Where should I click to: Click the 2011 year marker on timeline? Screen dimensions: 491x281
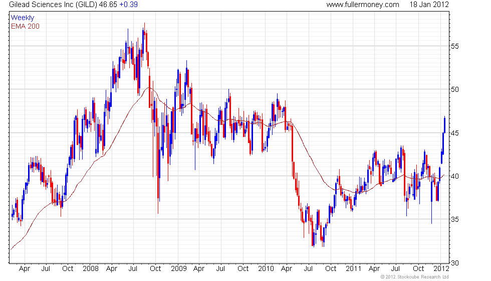[354, 269]
